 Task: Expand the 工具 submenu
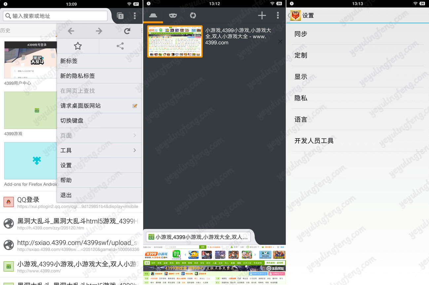point(99,150)
